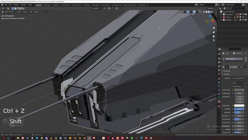
Task: Switch to the Animation workspace tab
Action: pyautogui.click(x=96, y=5)
